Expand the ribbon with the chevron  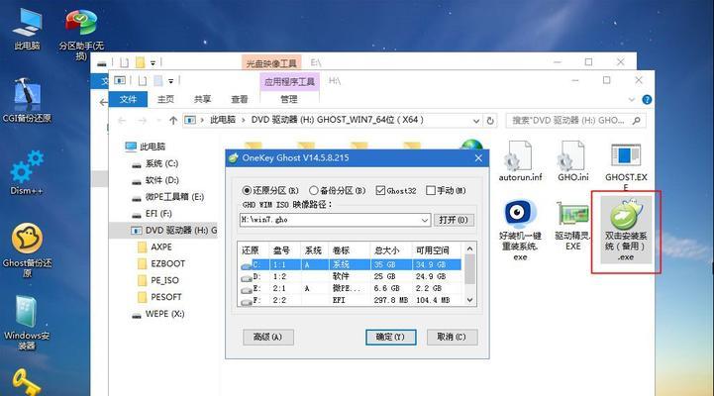point(631,100)
